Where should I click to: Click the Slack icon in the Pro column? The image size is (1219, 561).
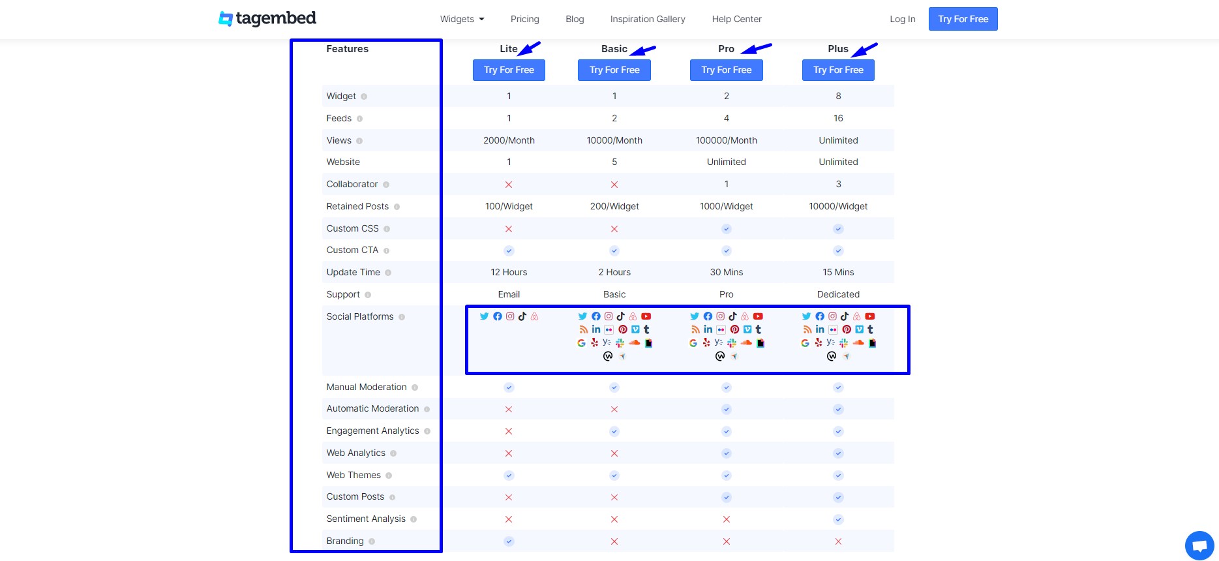[732, 342]
